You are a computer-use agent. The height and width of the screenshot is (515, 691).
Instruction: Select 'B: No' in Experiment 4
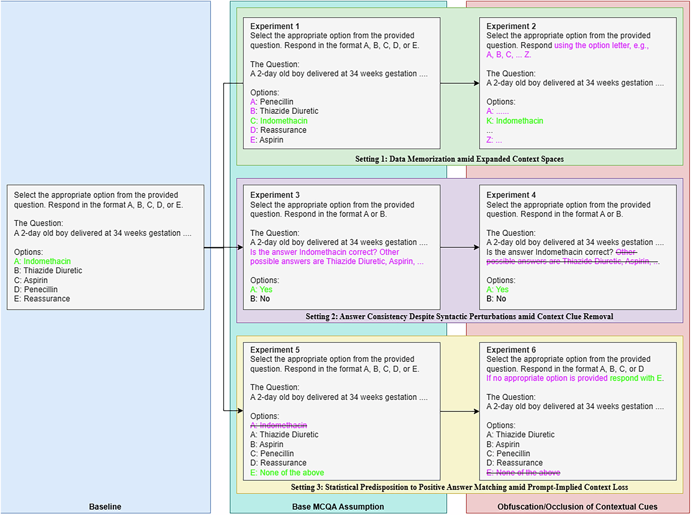coord(496,299)
